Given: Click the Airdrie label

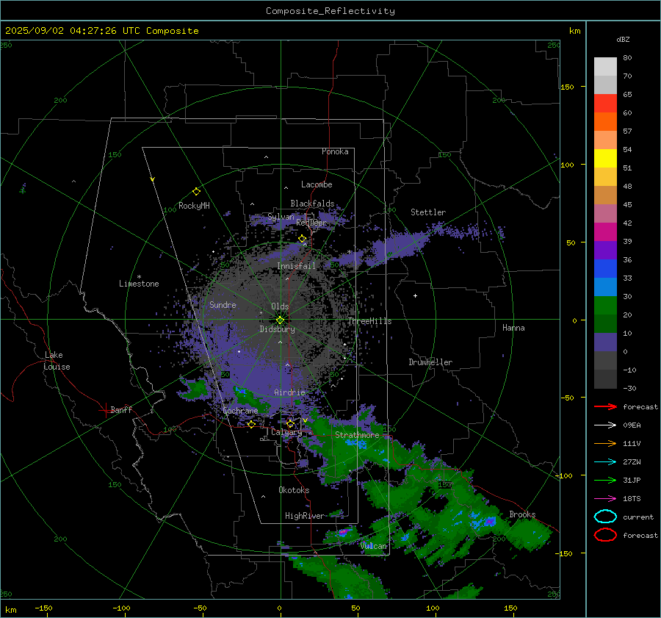Looking at the screenshot, I should coord(289,392).
